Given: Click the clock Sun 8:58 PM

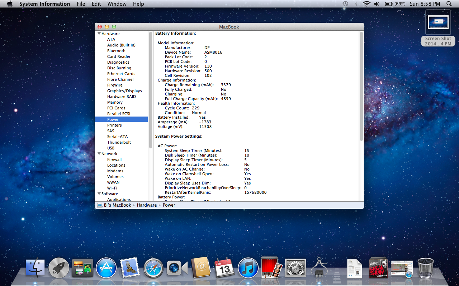Looking at the screenshot, I should [x=425, y=4].
